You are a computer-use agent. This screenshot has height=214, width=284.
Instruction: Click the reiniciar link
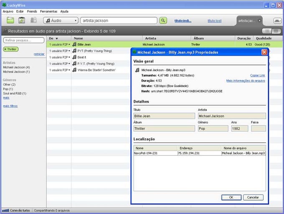39,54
